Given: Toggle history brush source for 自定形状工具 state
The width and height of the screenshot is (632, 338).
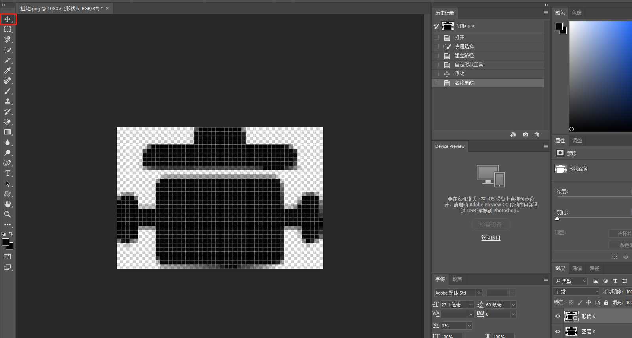Looking at the screenshot, I should (x=436, y=65).
